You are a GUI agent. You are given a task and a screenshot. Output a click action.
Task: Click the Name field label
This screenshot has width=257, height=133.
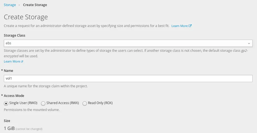pos(9,71)
